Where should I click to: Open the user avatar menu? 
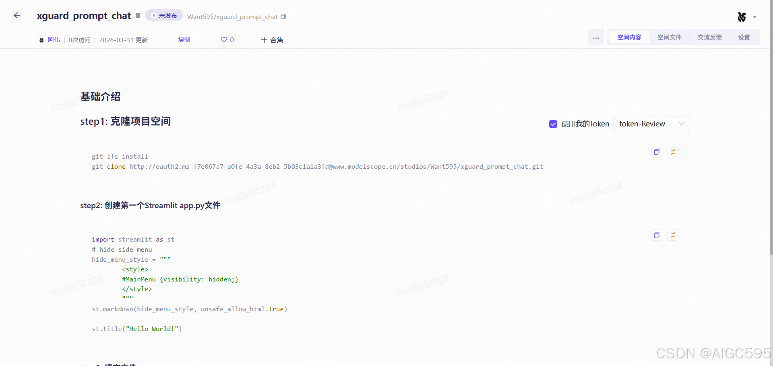click(x=742, y=17)
